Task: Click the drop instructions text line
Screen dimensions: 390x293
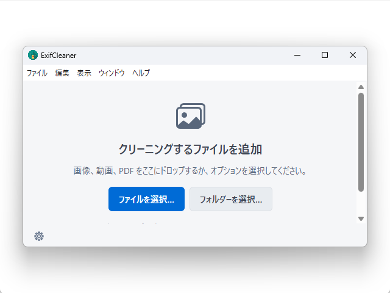Action: [190, 171]
